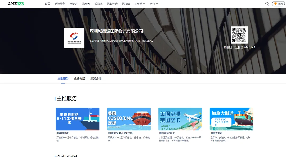
Task: Expand the 矩阵 dropdown menu
Action: tap(154, 4)
